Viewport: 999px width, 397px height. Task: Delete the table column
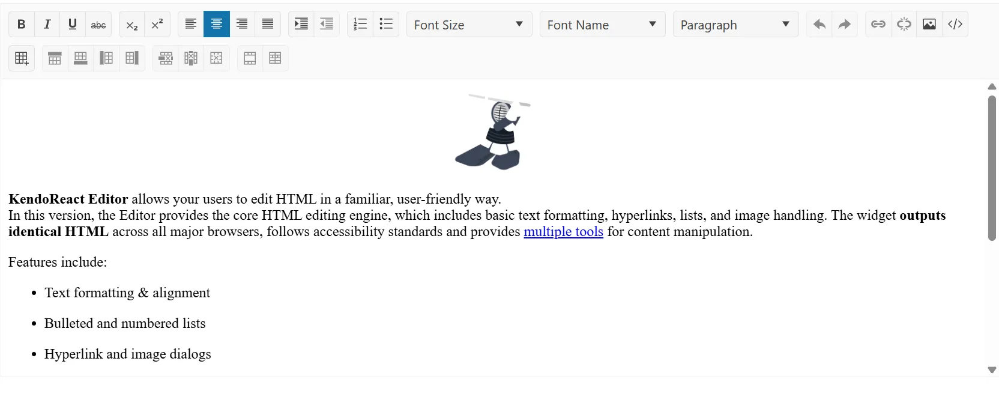[x=191, y=58]
